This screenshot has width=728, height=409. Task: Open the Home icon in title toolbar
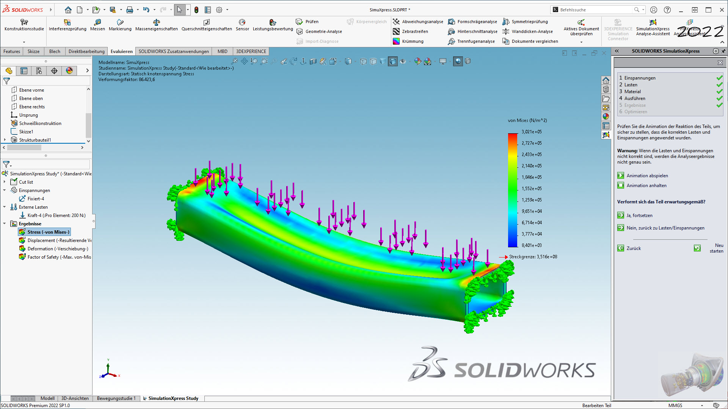[x=68, y=10]
